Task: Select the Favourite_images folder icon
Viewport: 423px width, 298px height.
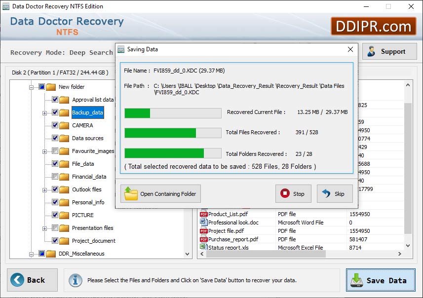Action: (64, 151)
